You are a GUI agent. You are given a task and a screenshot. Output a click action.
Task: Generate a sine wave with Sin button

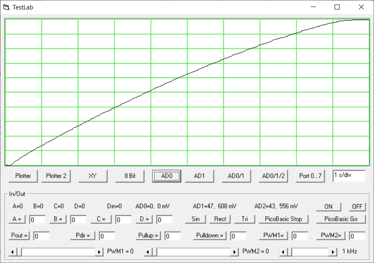[196, 219]
